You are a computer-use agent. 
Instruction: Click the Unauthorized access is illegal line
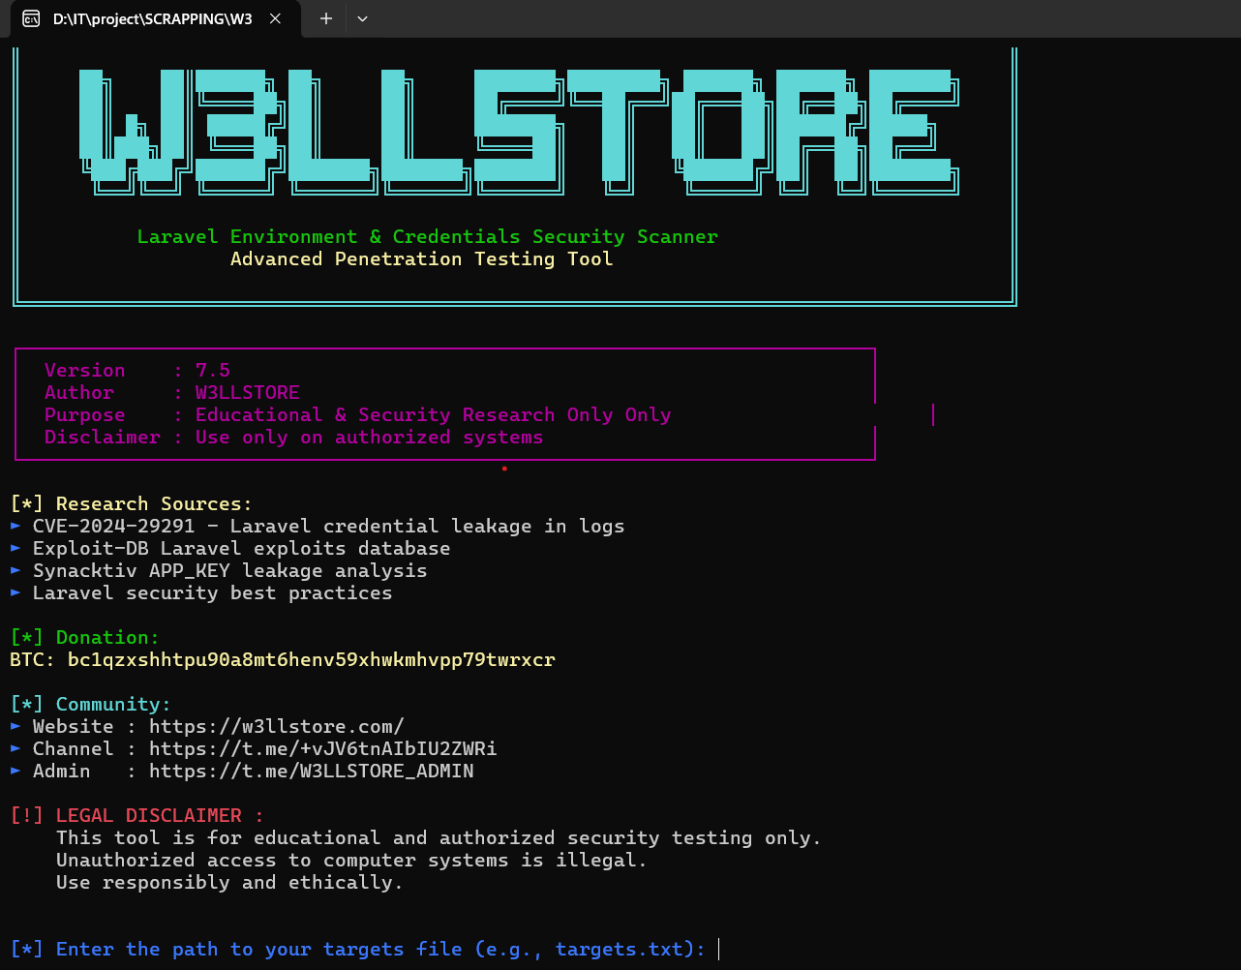pyautogui.click(x=352, y=861)
